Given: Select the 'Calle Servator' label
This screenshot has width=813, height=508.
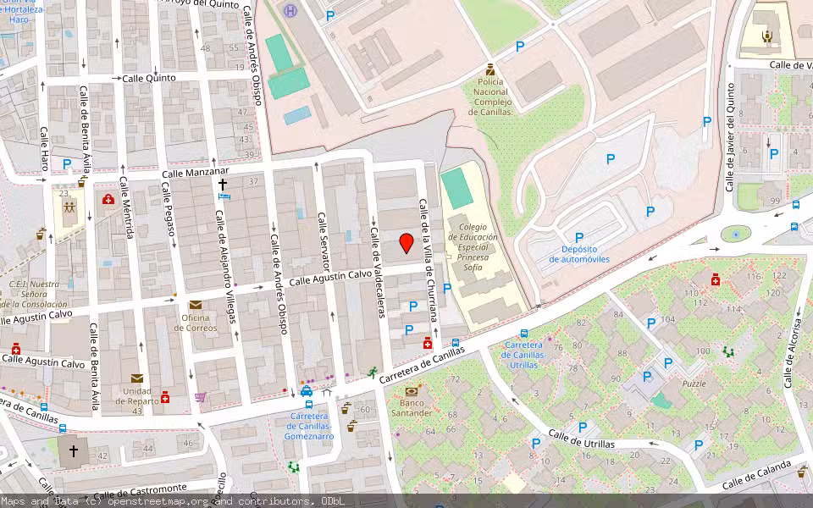Looking at the screenshot, I should 324,242.
